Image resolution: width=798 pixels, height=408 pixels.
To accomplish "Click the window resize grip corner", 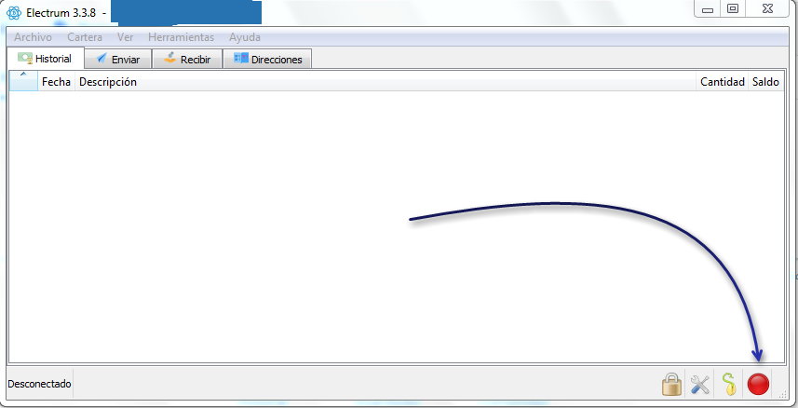I will pyautogui.click(x=783, y=393).
